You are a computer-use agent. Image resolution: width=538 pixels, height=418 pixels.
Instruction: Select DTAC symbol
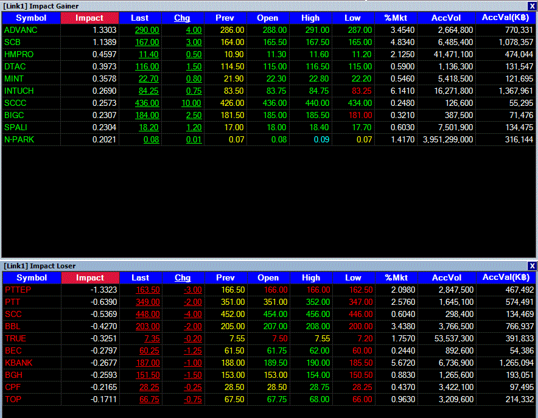[x=15, y=66]
